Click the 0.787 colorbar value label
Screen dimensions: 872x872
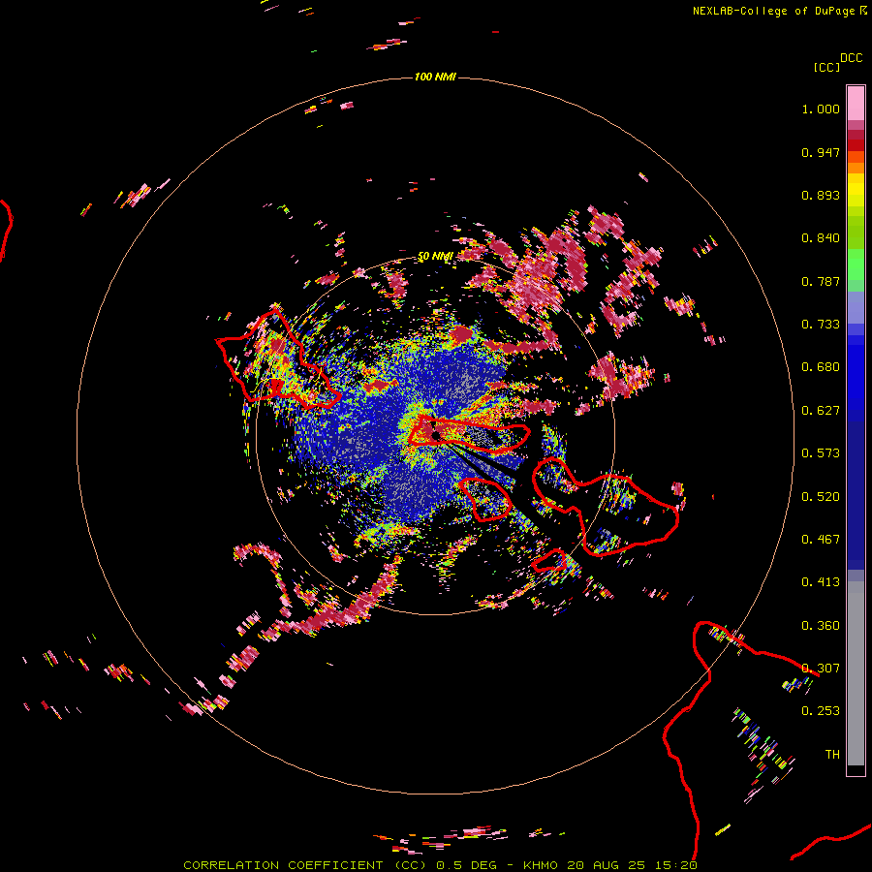[x=821, y=281]
